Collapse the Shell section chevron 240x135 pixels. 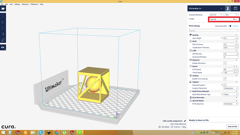(236, 41)
